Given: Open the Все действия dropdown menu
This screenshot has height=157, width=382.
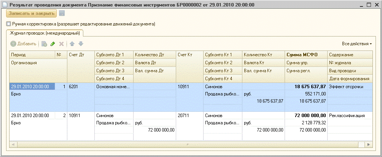Looking at the screenshot, I should [x=357, y=44].
